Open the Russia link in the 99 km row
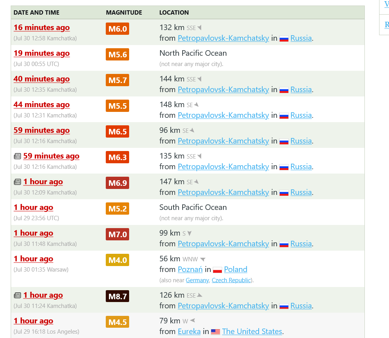Viewport: 389px width, 338px height. pos(301,244)
